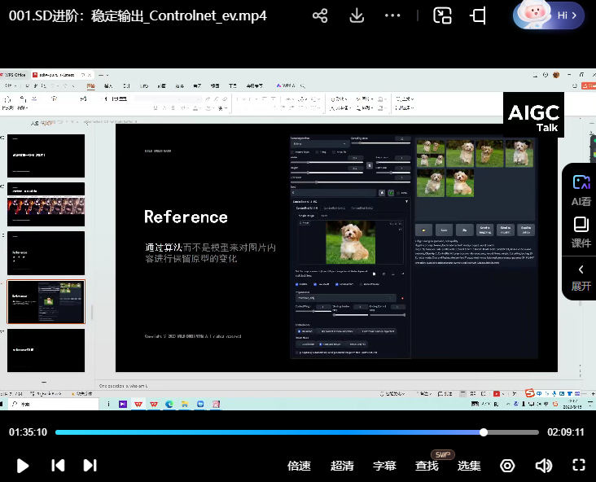The width and height of the screenshot is (596, 482).
Task: Switch to the picture-in-picture mini window
Action: click(442, 15)
